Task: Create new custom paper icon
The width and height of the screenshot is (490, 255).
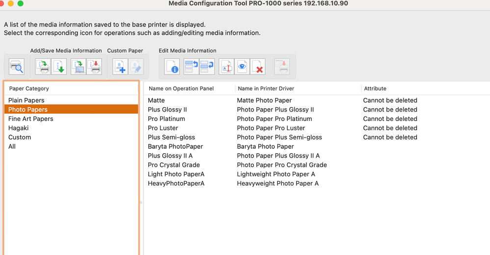Action: click(120, 67)
